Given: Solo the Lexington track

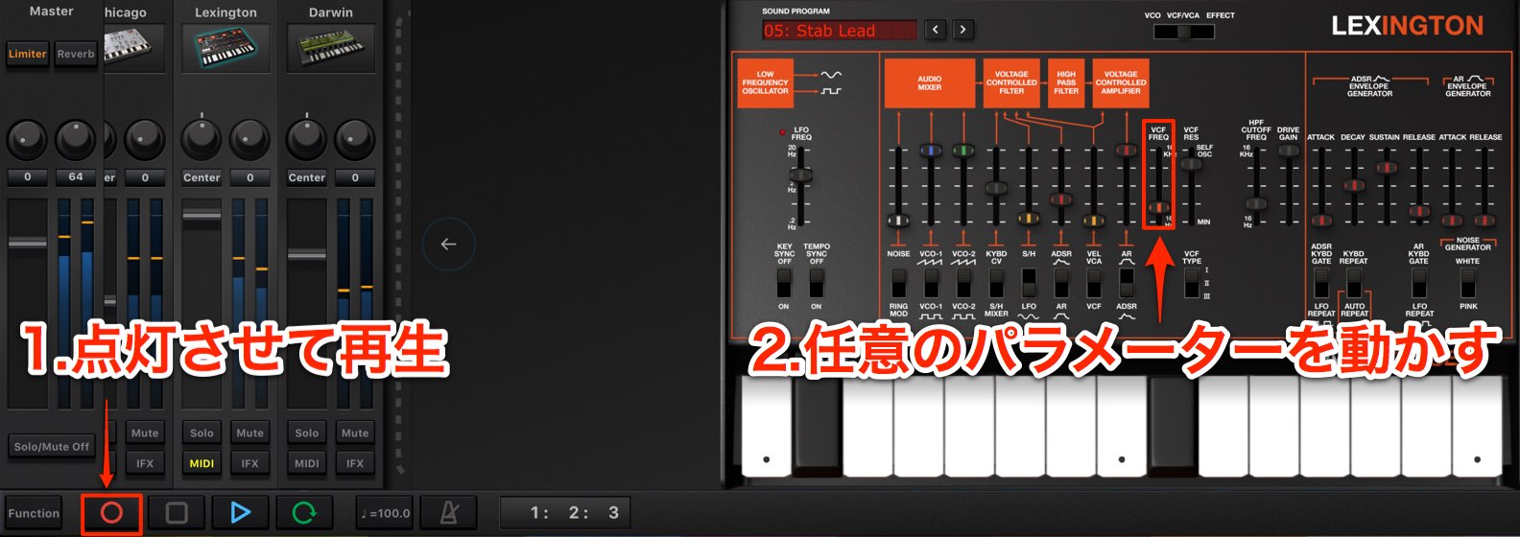Looking at the screenshot, I should (202, 433).
